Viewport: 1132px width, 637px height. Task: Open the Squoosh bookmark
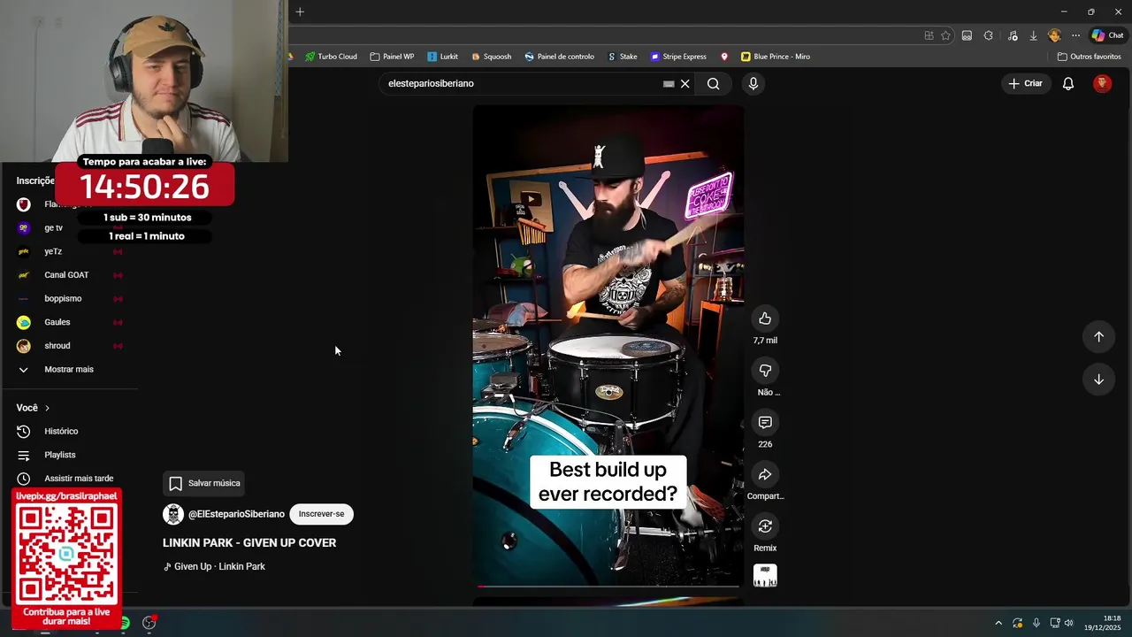pyautogui.click(x=491, y=57)
